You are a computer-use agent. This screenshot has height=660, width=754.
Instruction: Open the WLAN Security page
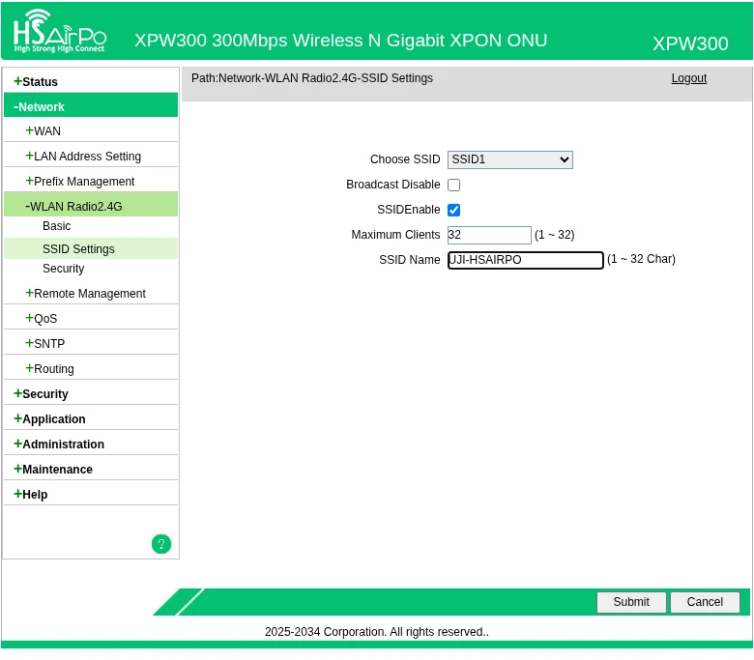[x=64, y=269]
